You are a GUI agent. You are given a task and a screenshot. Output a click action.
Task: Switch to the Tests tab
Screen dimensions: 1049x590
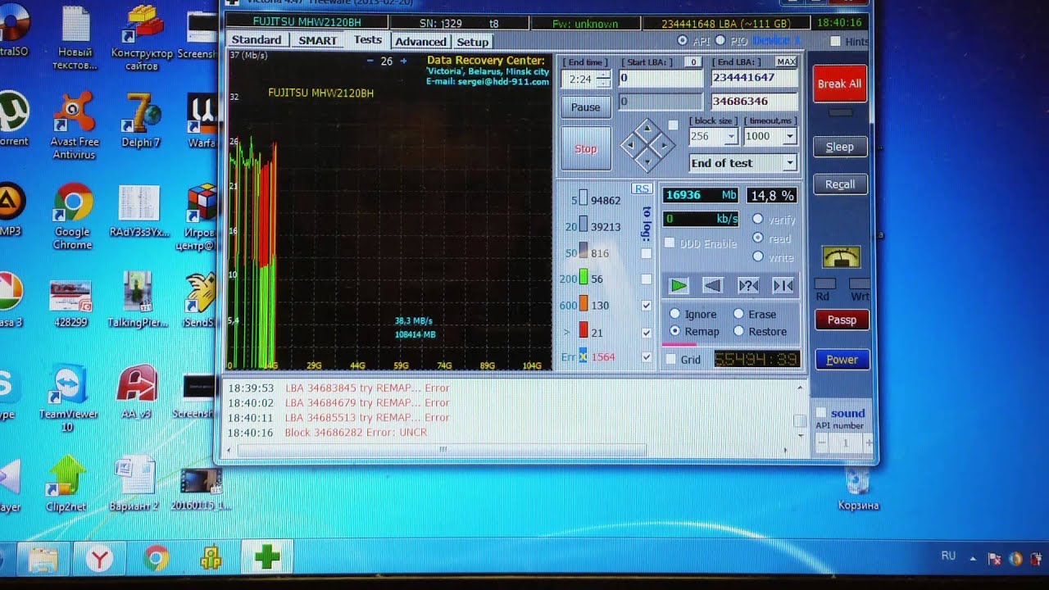[367, 39]
